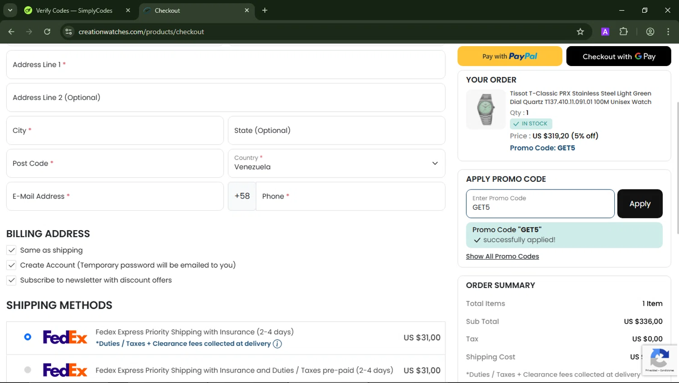Focus the Address Line 2 (Optional) field

point(225,97)
